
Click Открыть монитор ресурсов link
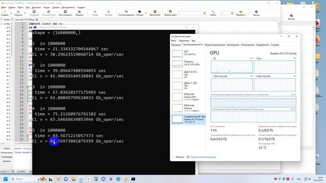point(203,157)
